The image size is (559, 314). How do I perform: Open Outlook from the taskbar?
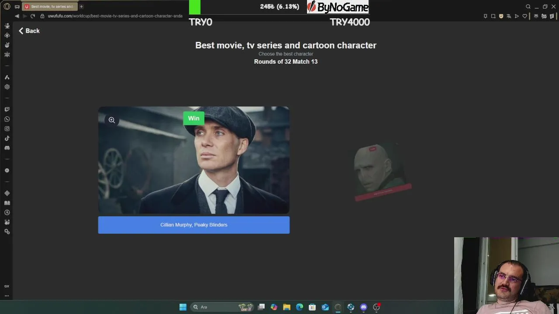[x=325, y=307]
